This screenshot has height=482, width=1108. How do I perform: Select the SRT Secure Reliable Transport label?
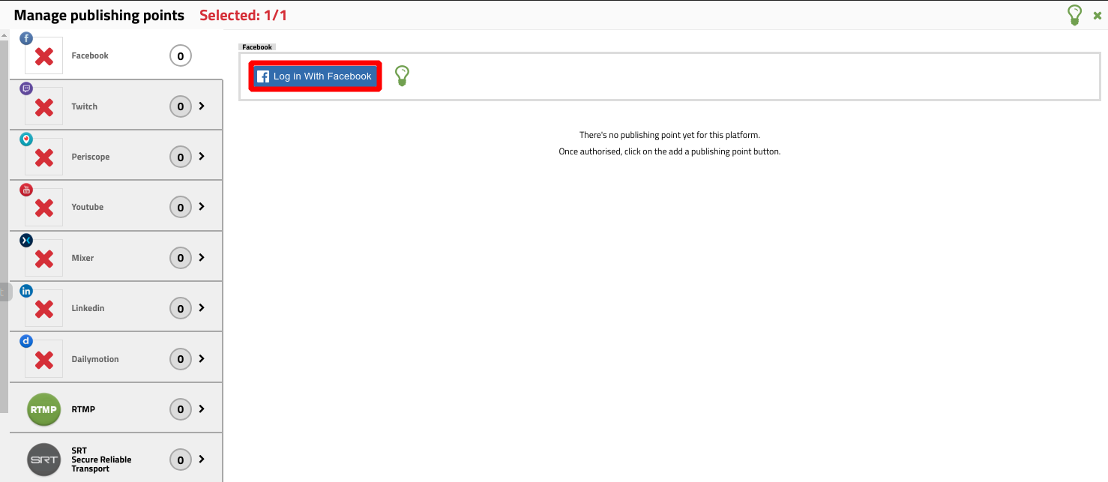(x=101, y=460)
